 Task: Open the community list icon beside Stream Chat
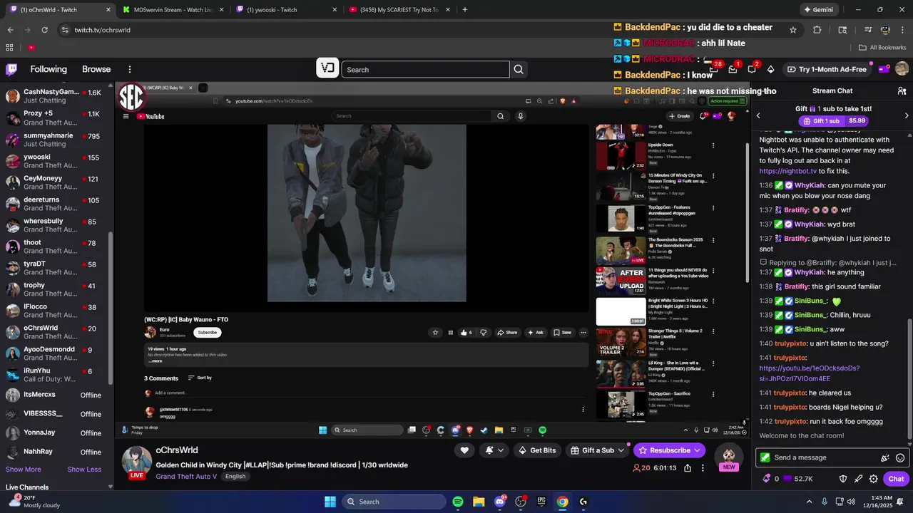[x=902, y=91]
